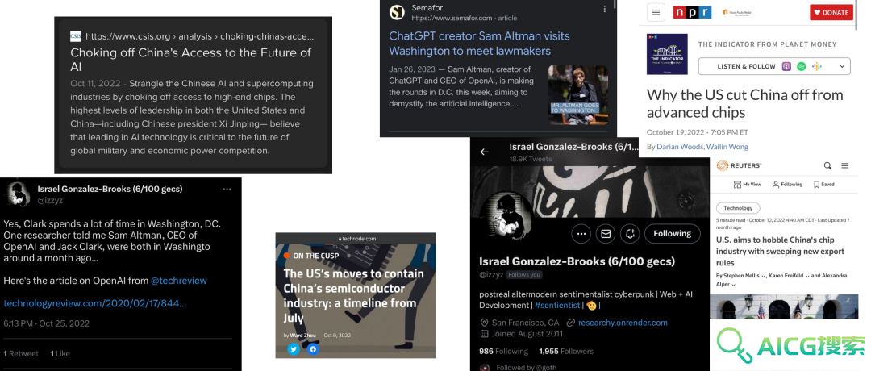
Task: Click the technode Twitter share icon
Action: (294, 348)
